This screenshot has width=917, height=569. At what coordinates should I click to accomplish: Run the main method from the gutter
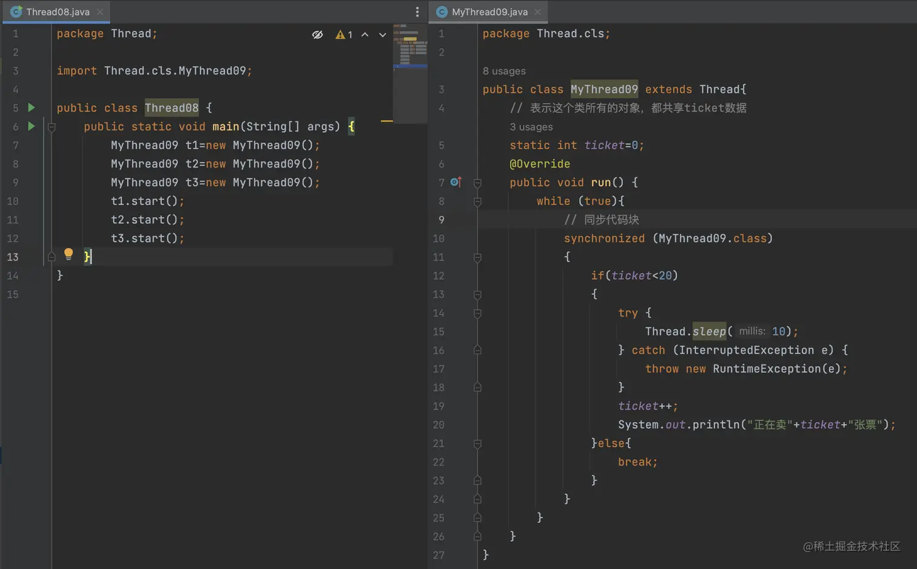(32, 127)
